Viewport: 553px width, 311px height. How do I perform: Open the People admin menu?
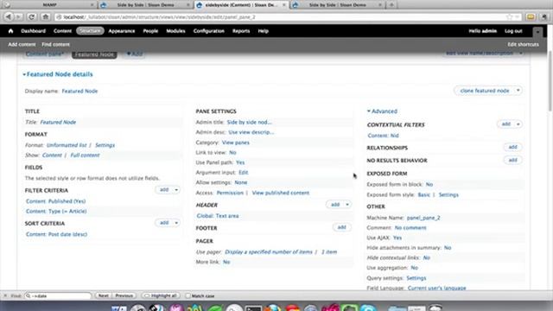[x=150, y=31]
